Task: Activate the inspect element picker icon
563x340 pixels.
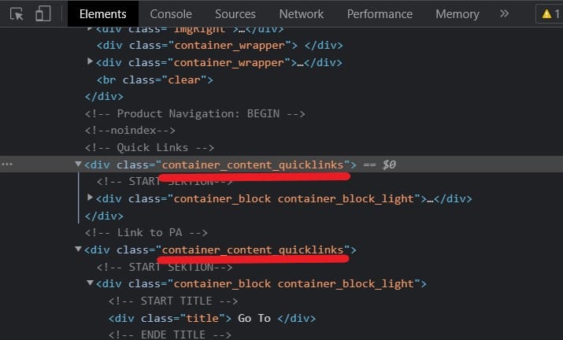Action: [17, 14]
